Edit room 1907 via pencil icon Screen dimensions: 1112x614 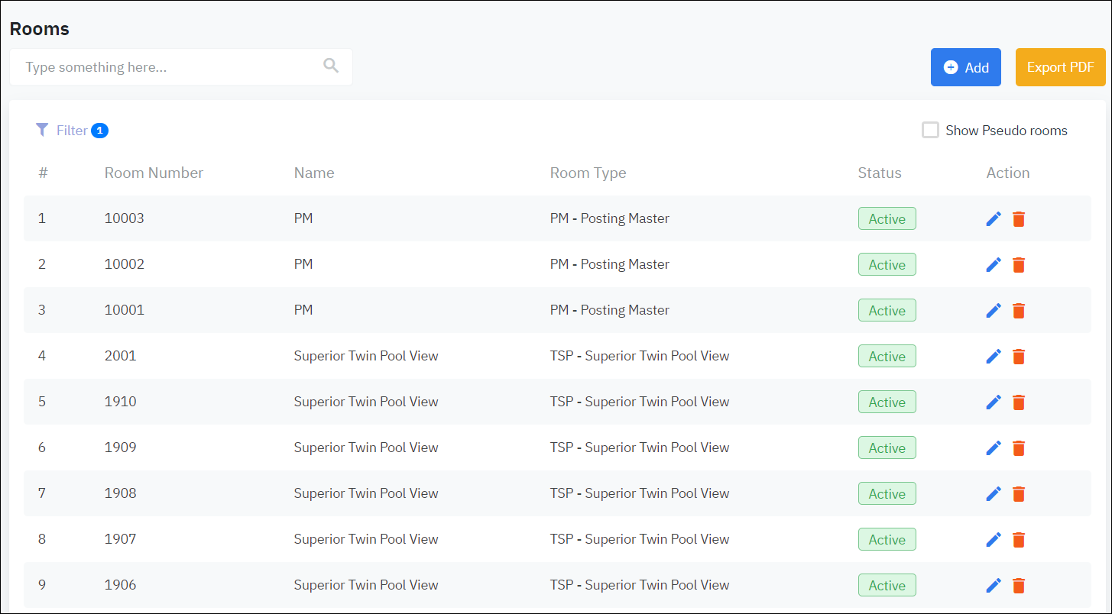[994, 540]
